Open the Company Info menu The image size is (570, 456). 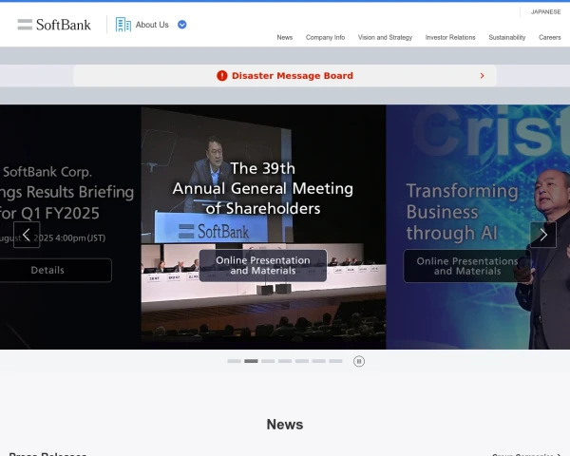[x=325, y=37]
